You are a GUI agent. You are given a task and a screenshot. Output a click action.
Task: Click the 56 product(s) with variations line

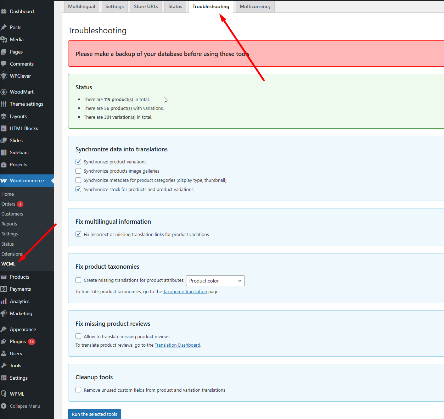(124, 108)
